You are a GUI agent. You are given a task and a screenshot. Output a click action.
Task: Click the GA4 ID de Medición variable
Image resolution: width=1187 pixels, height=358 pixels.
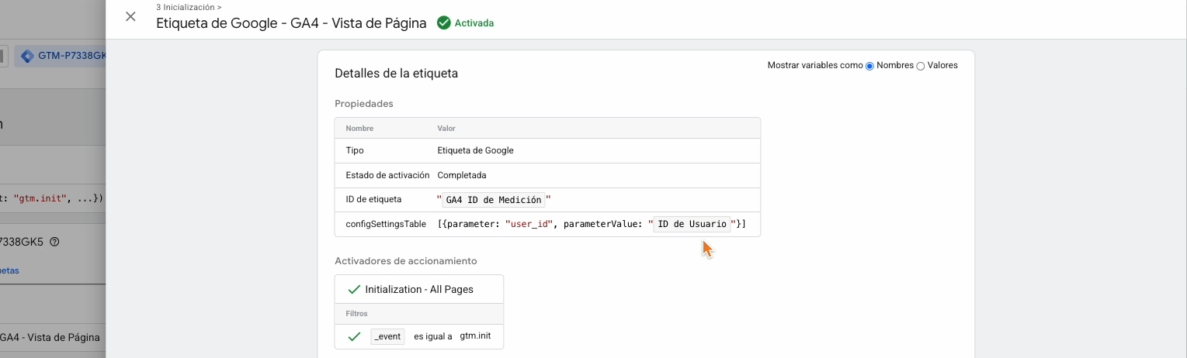[x=494, y=200]
